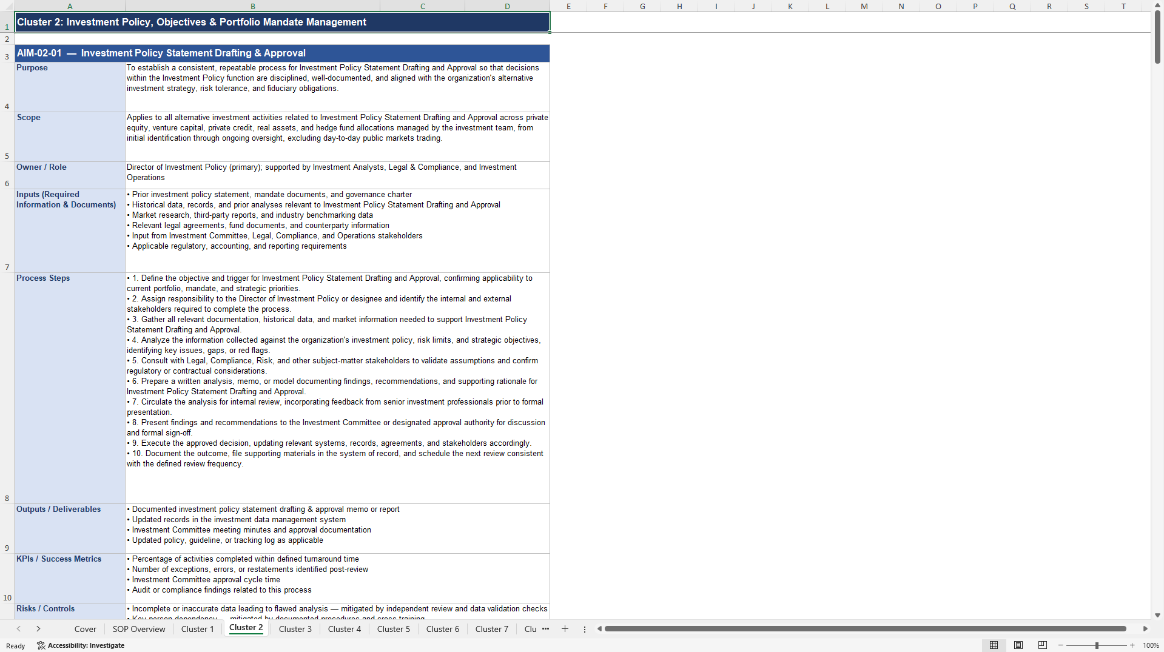Click Select All corner triangle
The width and height of the screenshot is (1164, 652).
[x=7, y=6]
